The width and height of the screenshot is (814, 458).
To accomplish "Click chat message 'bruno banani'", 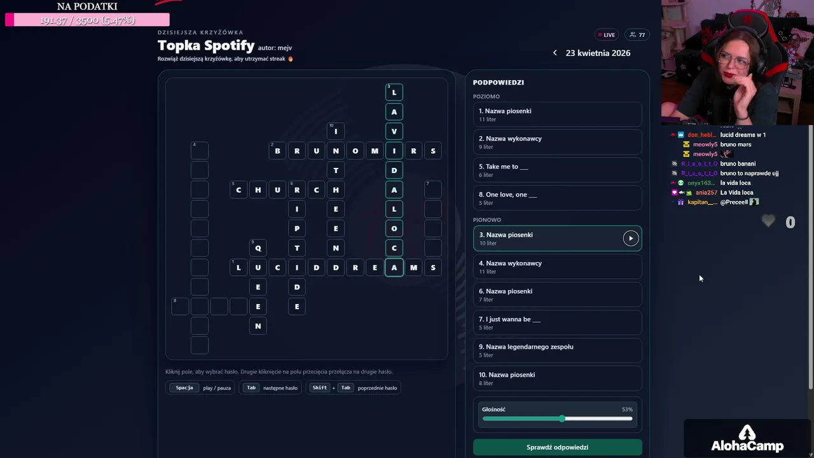I will click(738, 163).
